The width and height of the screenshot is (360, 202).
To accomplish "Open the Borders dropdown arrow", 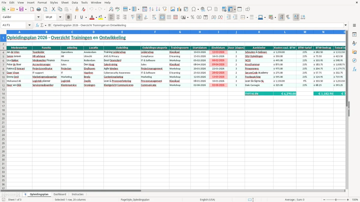I will [x=247, y=18].
